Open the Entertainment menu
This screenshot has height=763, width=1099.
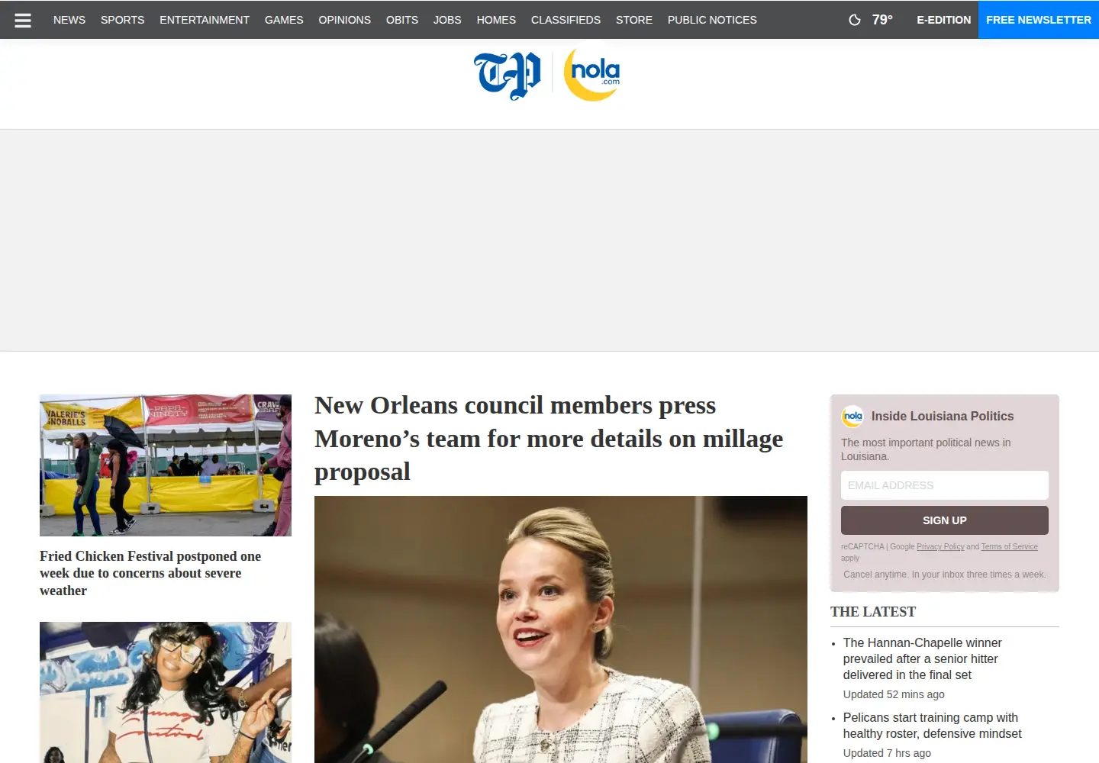pos(205,20)
